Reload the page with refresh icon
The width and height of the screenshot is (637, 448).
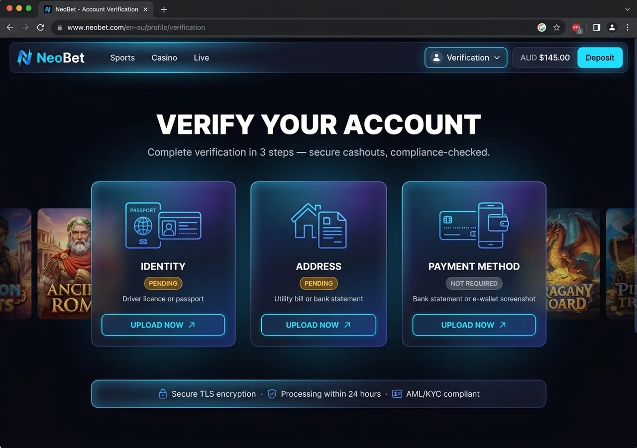[x=41, y=27]
